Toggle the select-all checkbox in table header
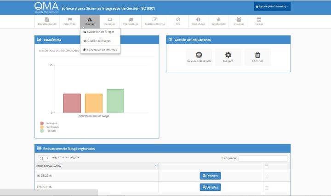 [267, 167]
